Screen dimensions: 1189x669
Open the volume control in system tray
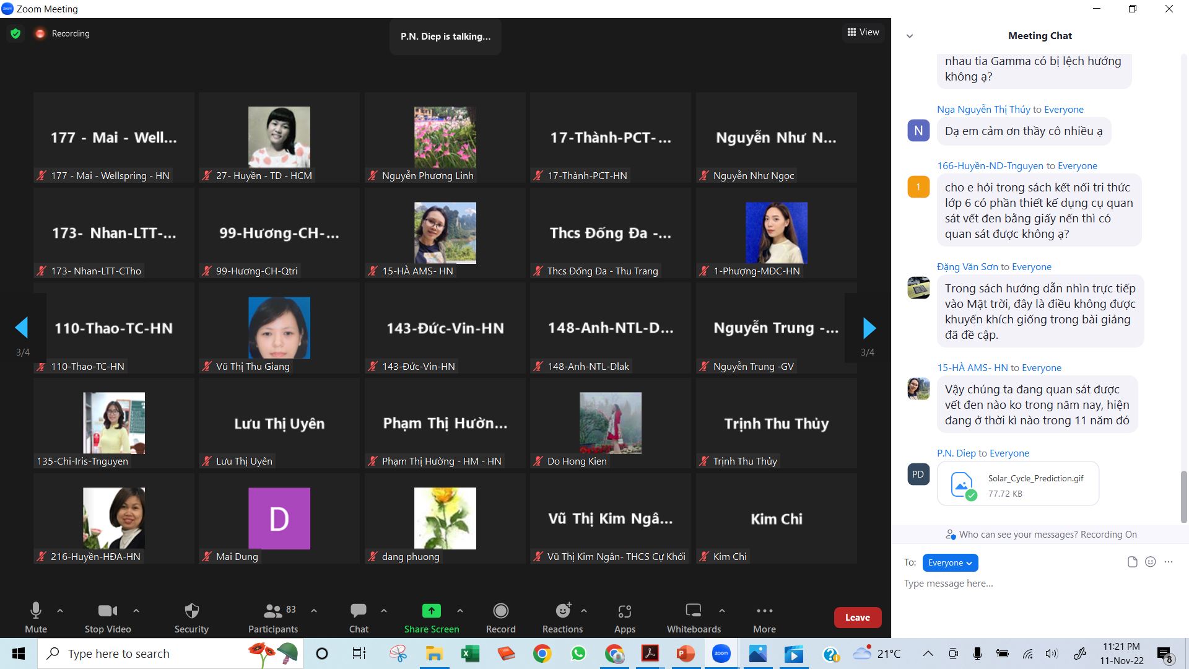(x=1052, y=654)
